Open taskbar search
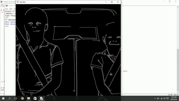The width and height of the screenshot is (179, 101). pyautogui.click(x=10, y=98)
